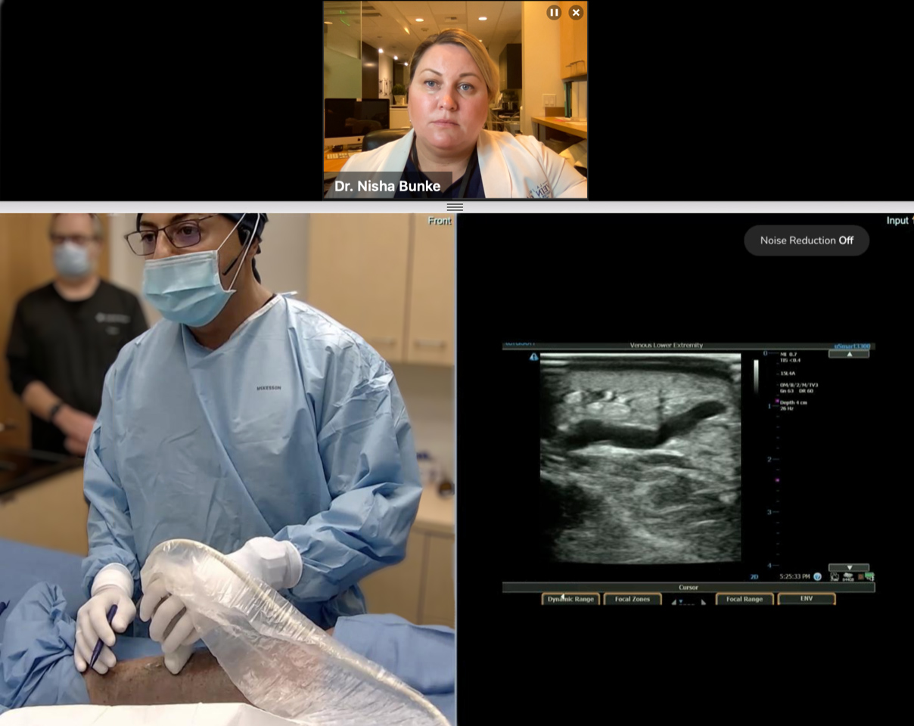Select the Focal Range soft key
This screenshot has height=726, width=914.
click(x=745, y=599)
